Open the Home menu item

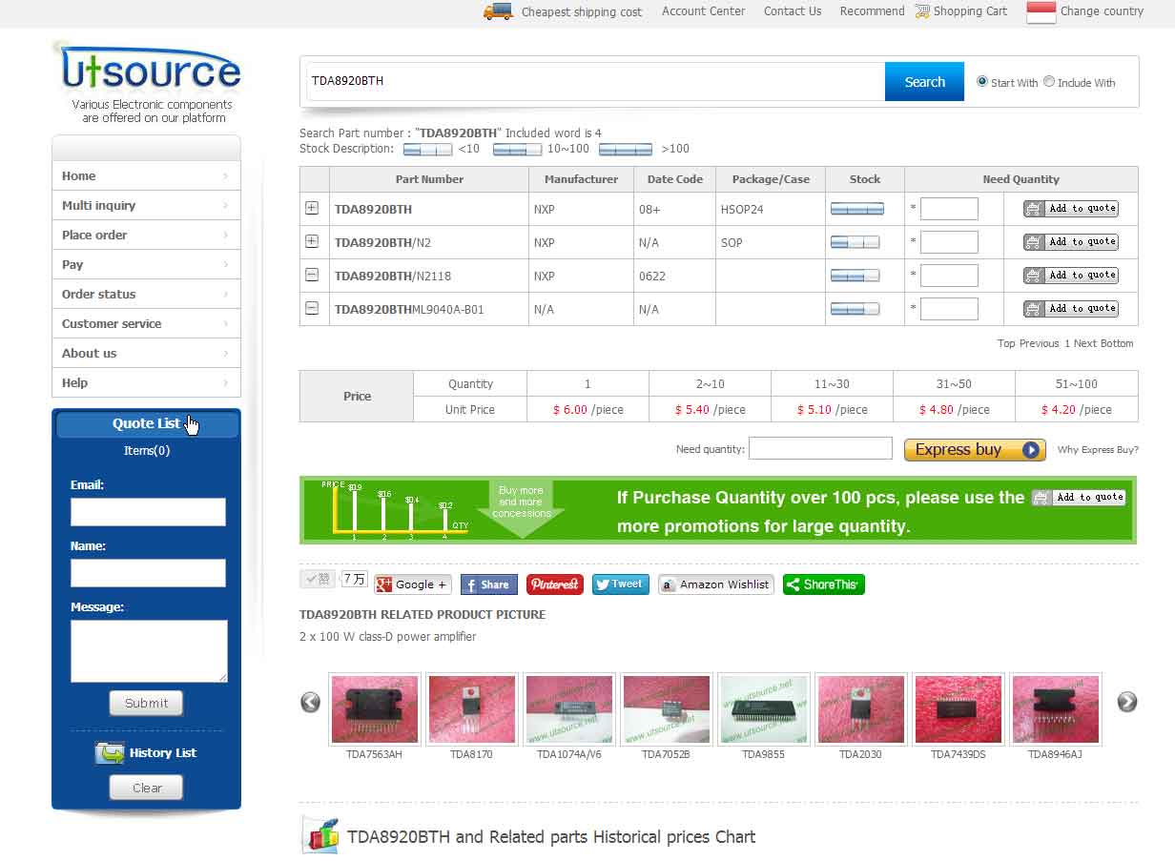[146, 175]
